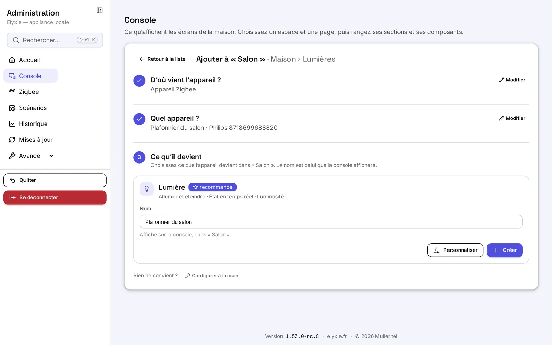Edit the Nom field Plafonnier du salon
The width and height of the screenshot is (552, 345).
point(331,222)
